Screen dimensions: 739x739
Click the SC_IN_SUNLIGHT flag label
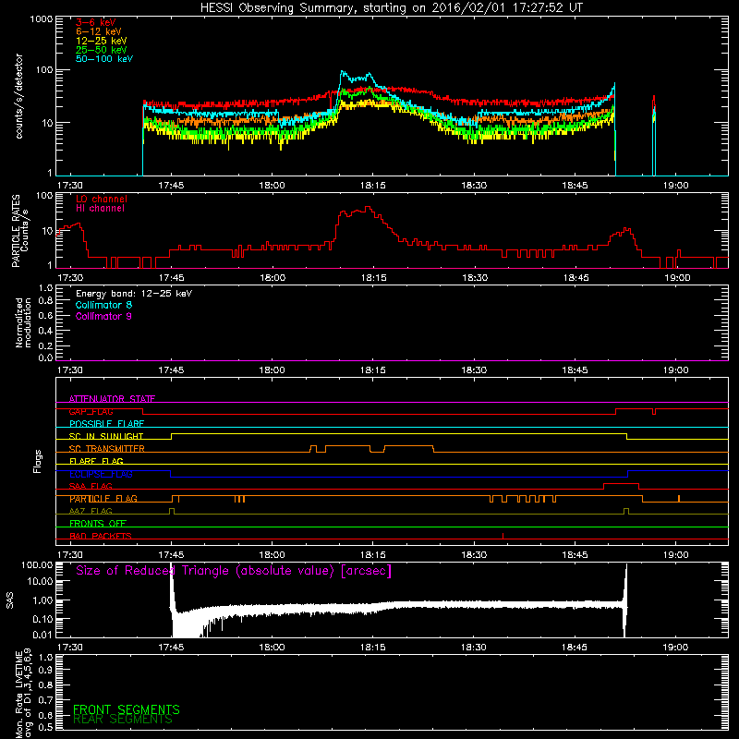click(x=106, y=436)
